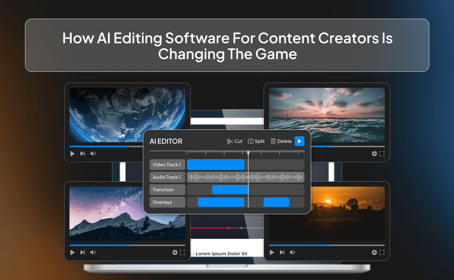The height and width of the screenshot is (280, 454).
Task: Click the Milky Way video progress bar
Action: pyautogui.click(x=127, y=245)
